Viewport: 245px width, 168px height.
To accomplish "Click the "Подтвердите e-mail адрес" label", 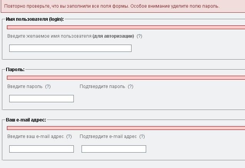I will (x=108, y=136).
